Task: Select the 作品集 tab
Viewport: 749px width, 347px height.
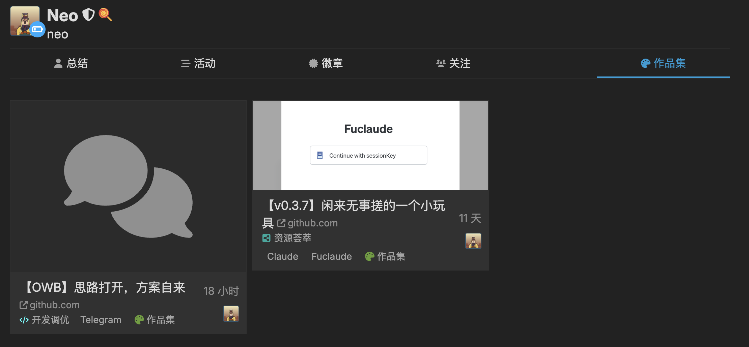Action: pos(663,63)
